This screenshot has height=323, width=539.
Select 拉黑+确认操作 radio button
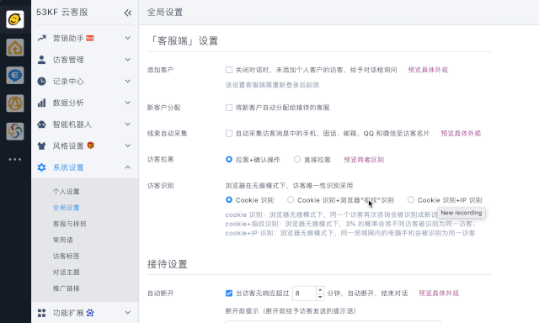coord(229,159)
